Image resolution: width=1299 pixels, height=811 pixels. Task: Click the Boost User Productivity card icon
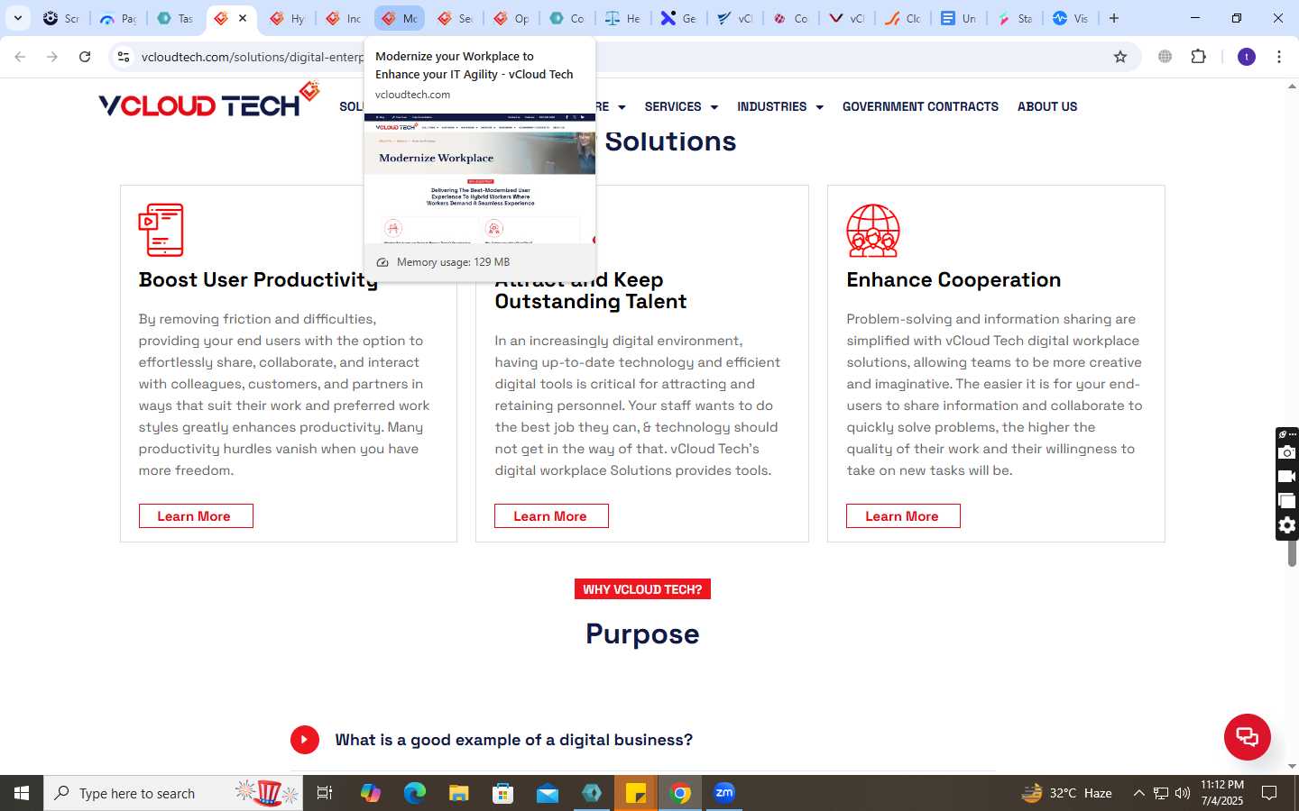tap(161, 230)
